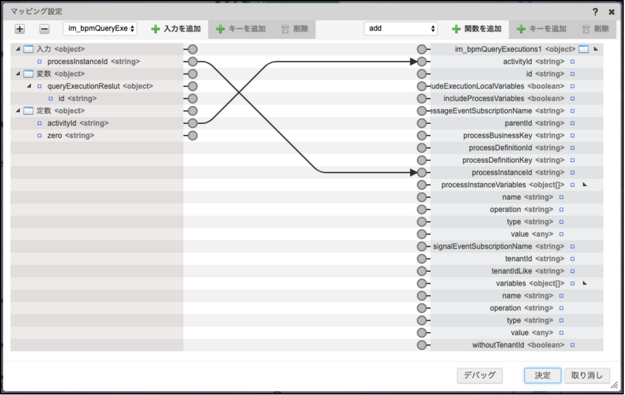Click input connector of right id row
Screen dimensions: 625x395
pos(422,74)
